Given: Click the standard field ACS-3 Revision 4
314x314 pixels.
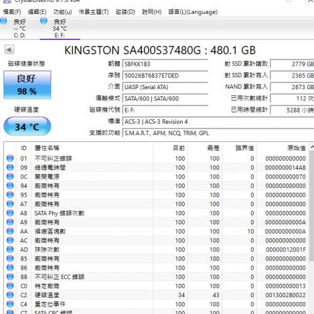Looking at the screenshot, I should pos(219,122).
